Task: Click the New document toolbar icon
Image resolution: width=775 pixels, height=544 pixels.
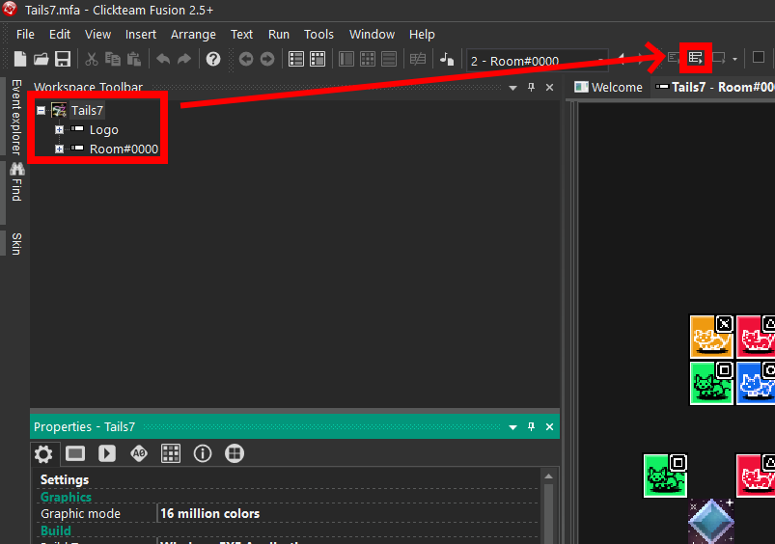Action: click(20, 59)
